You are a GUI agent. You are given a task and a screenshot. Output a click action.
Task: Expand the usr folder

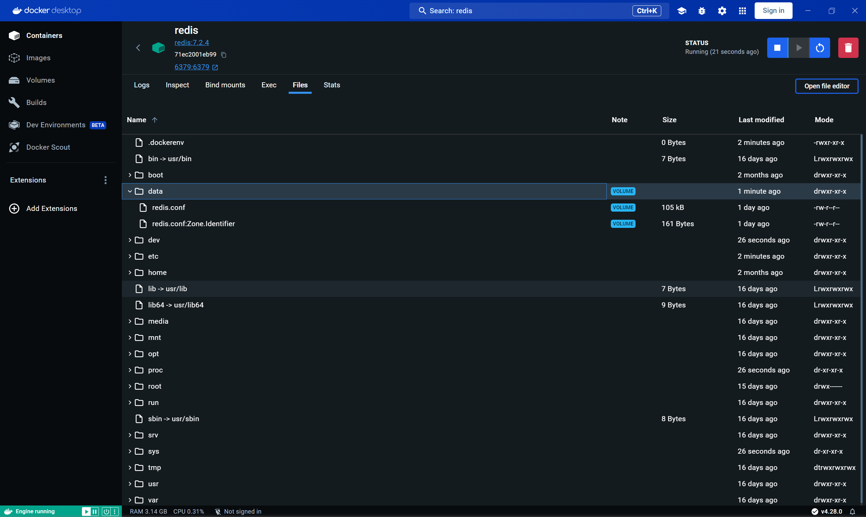click(130, 484)
